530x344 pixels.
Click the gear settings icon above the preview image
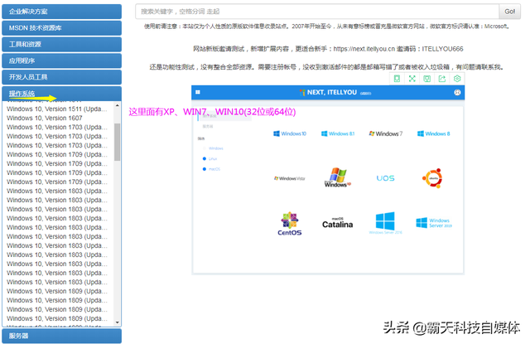click(457, 79)
